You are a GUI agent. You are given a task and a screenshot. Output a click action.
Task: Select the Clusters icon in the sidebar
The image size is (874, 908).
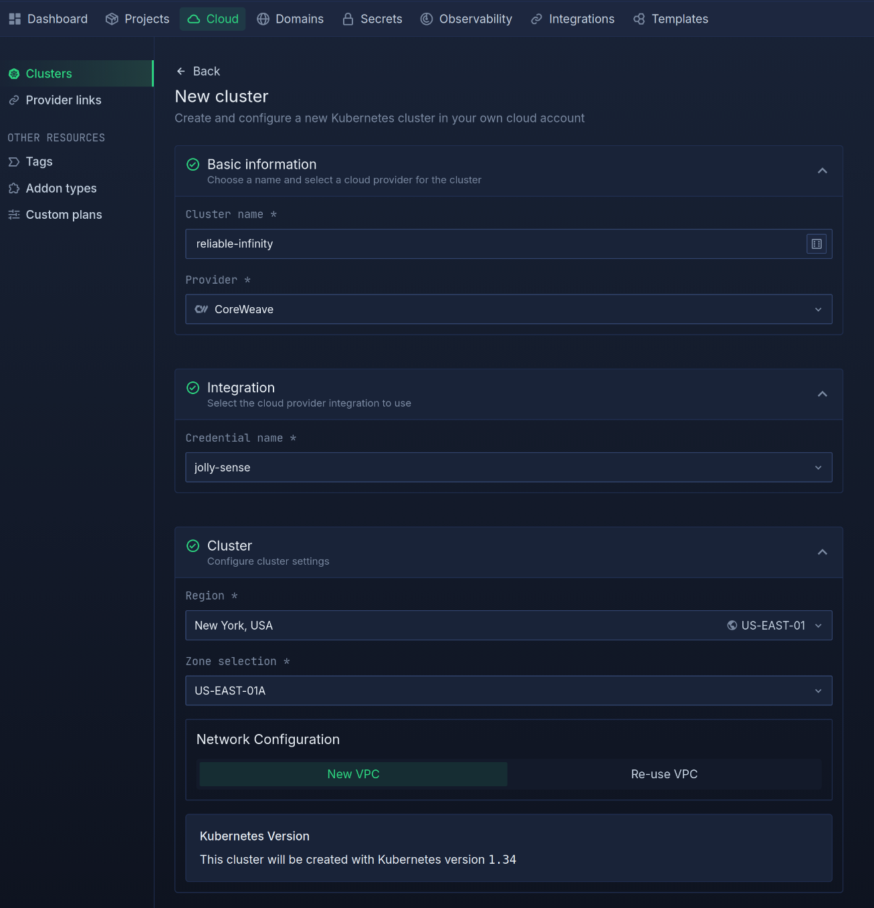coord(14,74)
